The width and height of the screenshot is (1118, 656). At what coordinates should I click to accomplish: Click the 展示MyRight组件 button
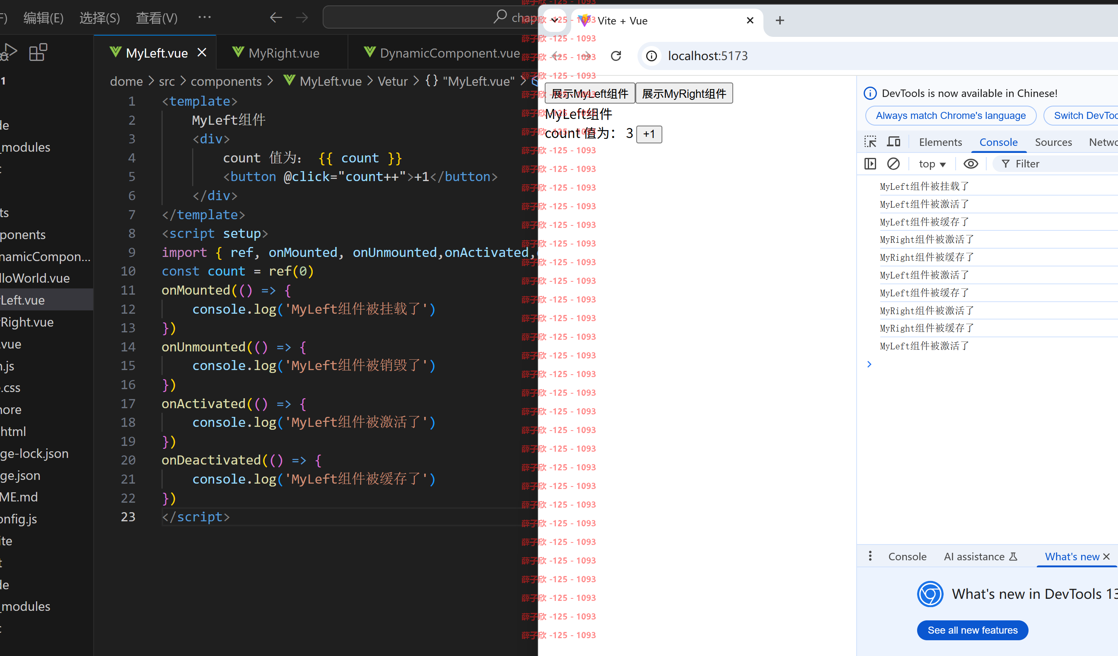684,93
